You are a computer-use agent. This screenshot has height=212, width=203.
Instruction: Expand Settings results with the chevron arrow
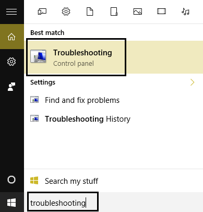pyautogui.click(x=192, y=83)
